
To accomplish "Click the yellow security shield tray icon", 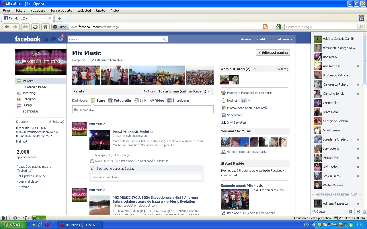I will [320, 225].
